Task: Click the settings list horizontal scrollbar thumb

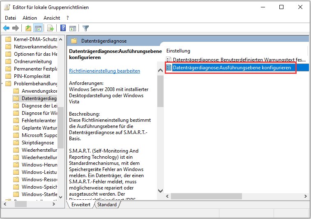Action: (206, 196)
